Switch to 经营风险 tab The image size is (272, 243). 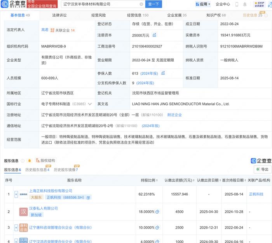click(x=99, y=15)
